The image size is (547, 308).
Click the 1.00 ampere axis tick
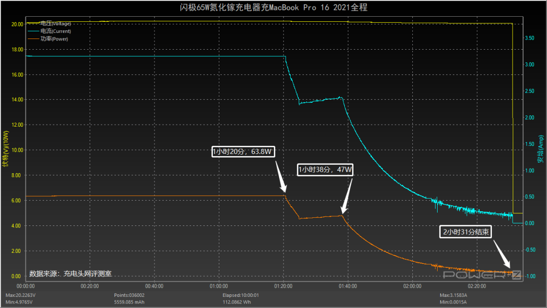point(530,171)
